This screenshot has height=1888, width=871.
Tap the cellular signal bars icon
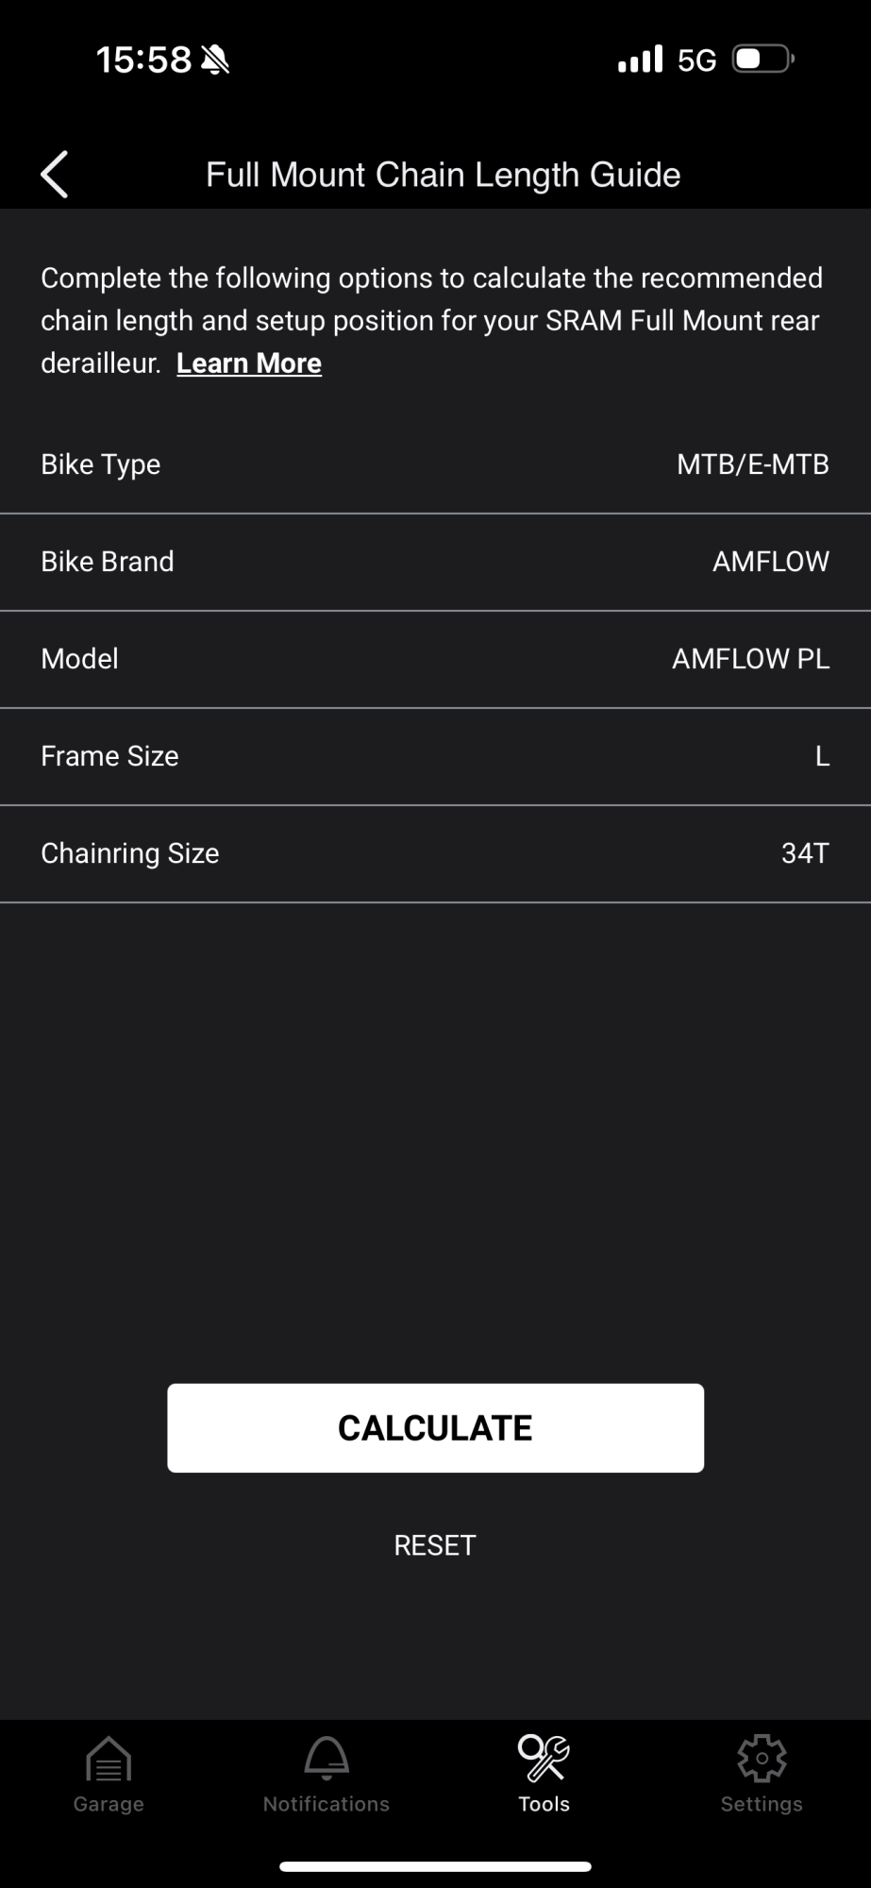[x=641, y=60]
